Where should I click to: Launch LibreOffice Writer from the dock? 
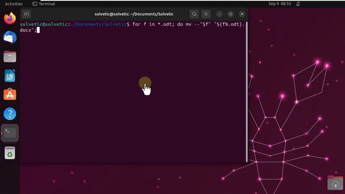click(10, 75)
